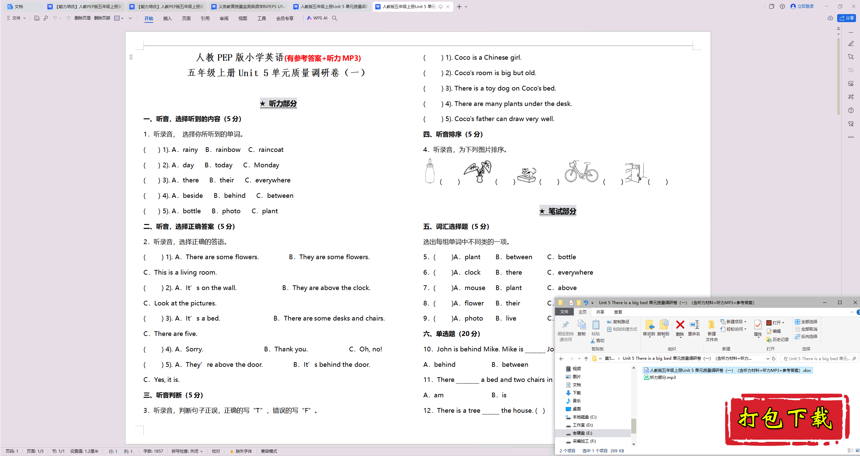860x456 pixels.
Task: Click the WPS document vertical scrollbar
Action: [x=838, y=77]
